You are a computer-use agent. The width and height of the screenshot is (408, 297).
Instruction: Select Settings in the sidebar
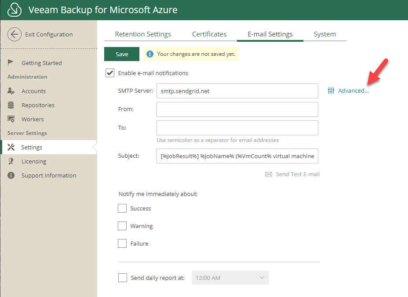[x=49, y=147]
